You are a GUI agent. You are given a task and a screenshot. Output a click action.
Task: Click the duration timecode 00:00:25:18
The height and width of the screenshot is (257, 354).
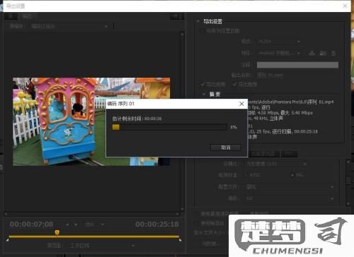[157, 224]
